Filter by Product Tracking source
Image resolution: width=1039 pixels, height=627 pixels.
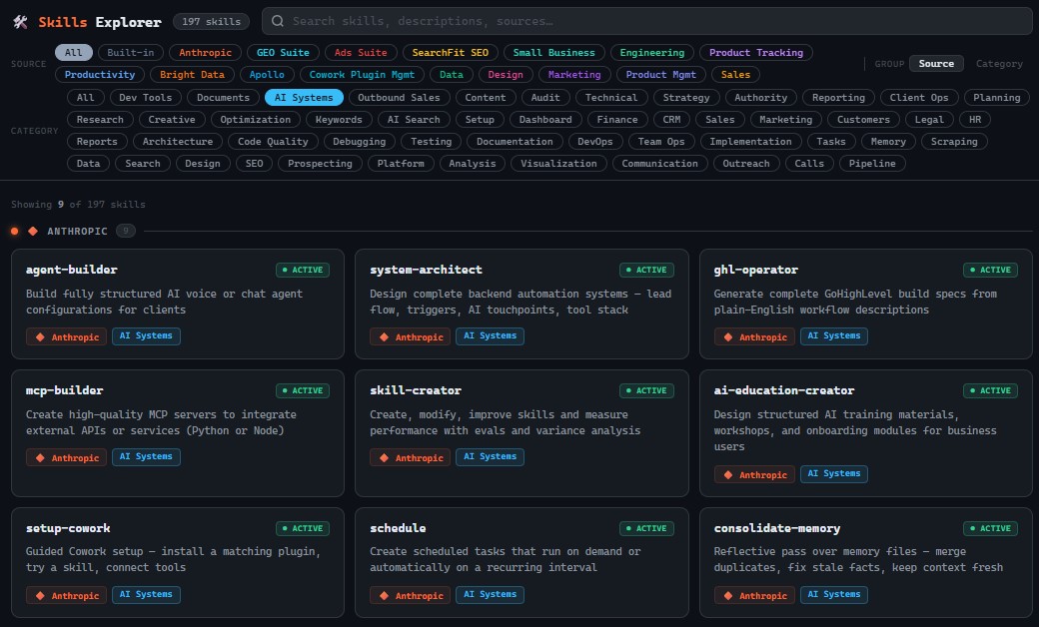[756, 52]
